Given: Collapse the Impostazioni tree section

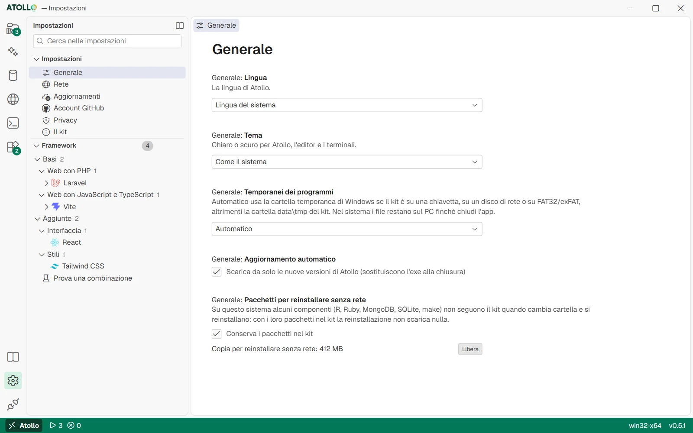Looking at the screenshot, I should pos(36,59).
